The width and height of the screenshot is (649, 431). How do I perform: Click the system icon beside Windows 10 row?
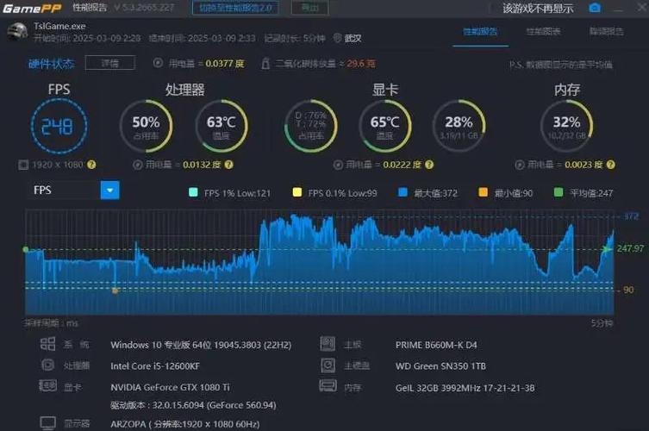pyautogui.click(x=47, y=344)
